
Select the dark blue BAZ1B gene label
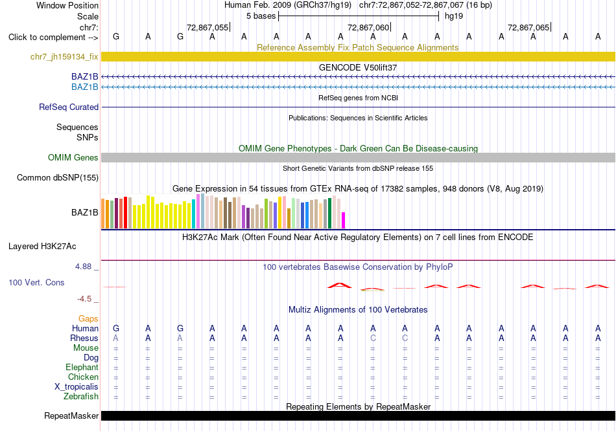[x=84, y=76]
